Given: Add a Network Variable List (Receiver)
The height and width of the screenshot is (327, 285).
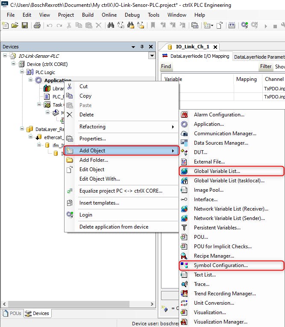Looking at the screenshot, I should pyautogui.click(x=232, y=209).
